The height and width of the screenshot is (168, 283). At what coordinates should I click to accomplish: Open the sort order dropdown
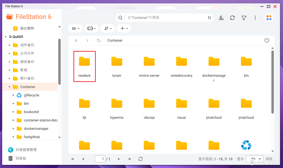click(108, 29)
